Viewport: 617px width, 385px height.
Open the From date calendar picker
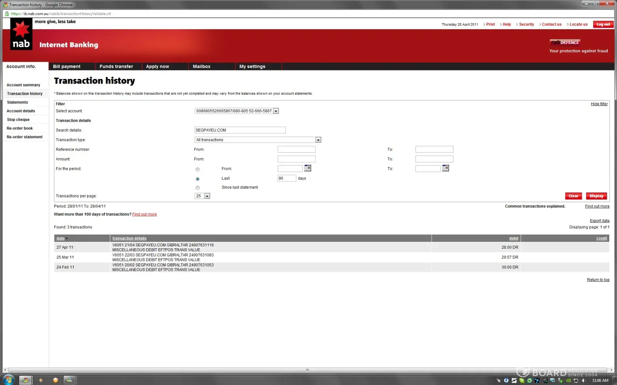307,168
